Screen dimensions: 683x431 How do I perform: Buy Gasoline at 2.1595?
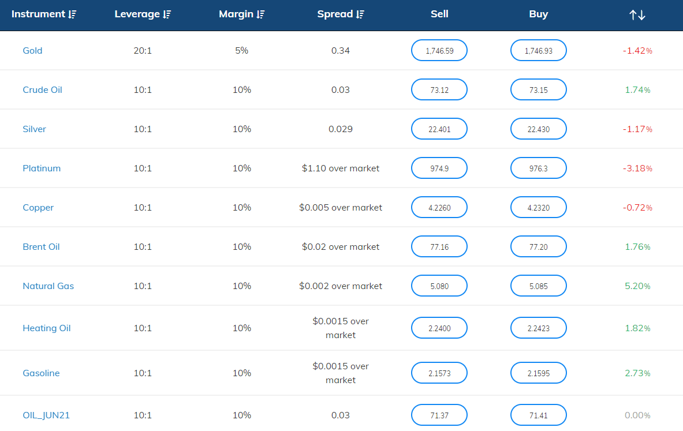click(x=538, y=373)
